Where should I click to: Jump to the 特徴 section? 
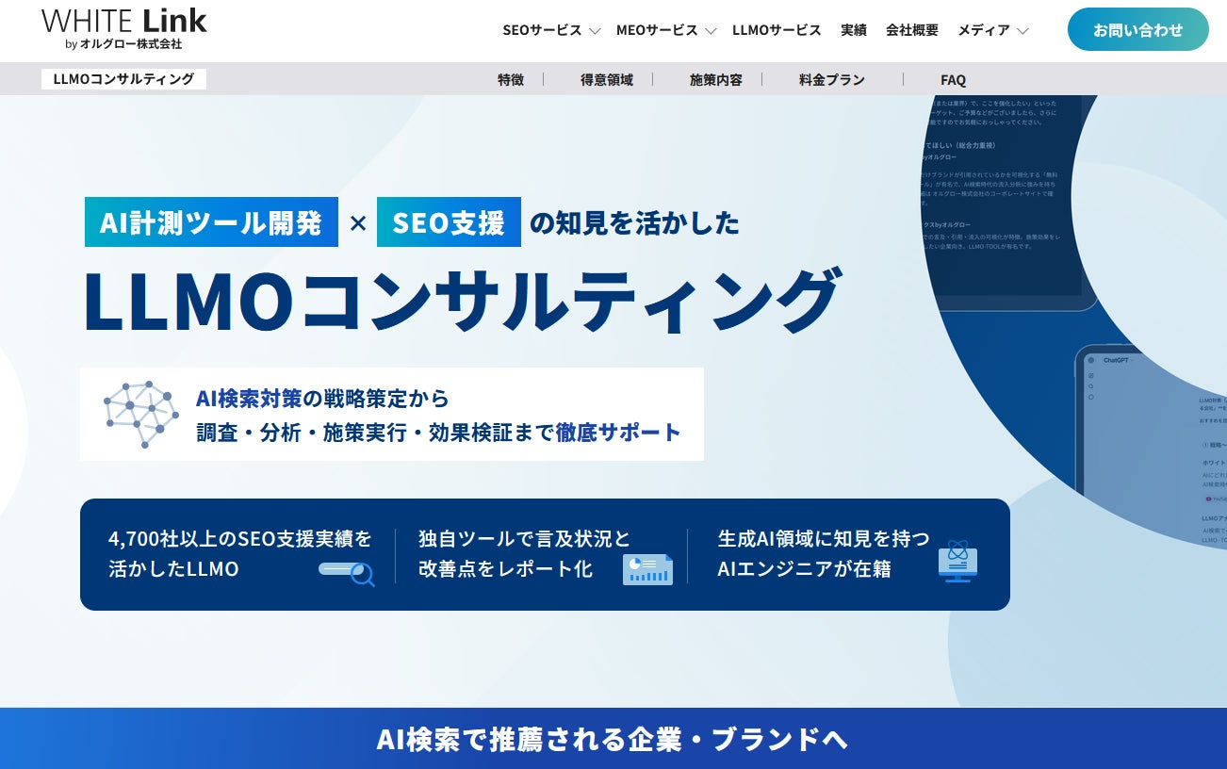tap(511, 80)
